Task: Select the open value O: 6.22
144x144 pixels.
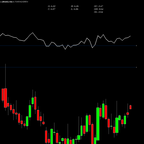Action: click(52, 6)
